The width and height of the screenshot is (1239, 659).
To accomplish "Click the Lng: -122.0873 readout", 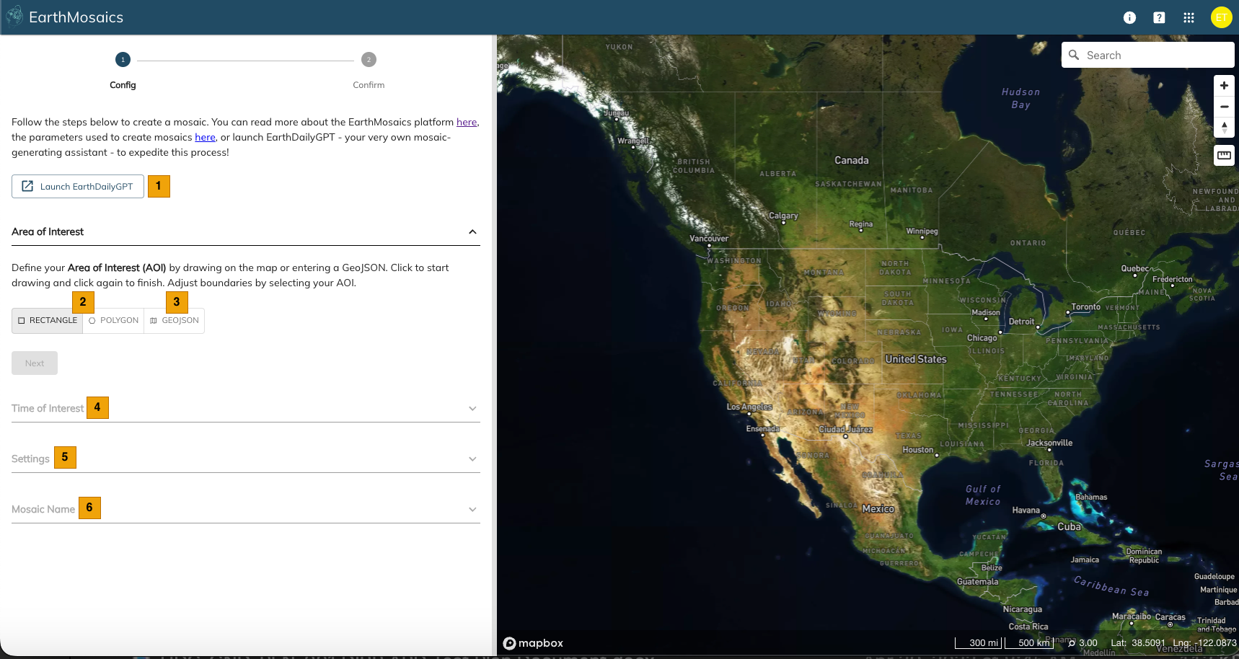I will click(x=1204, y=643).
